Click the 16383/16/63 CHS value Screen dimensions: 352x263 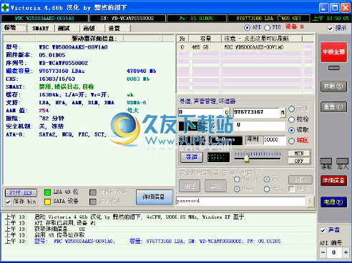[x=57, y=79]
